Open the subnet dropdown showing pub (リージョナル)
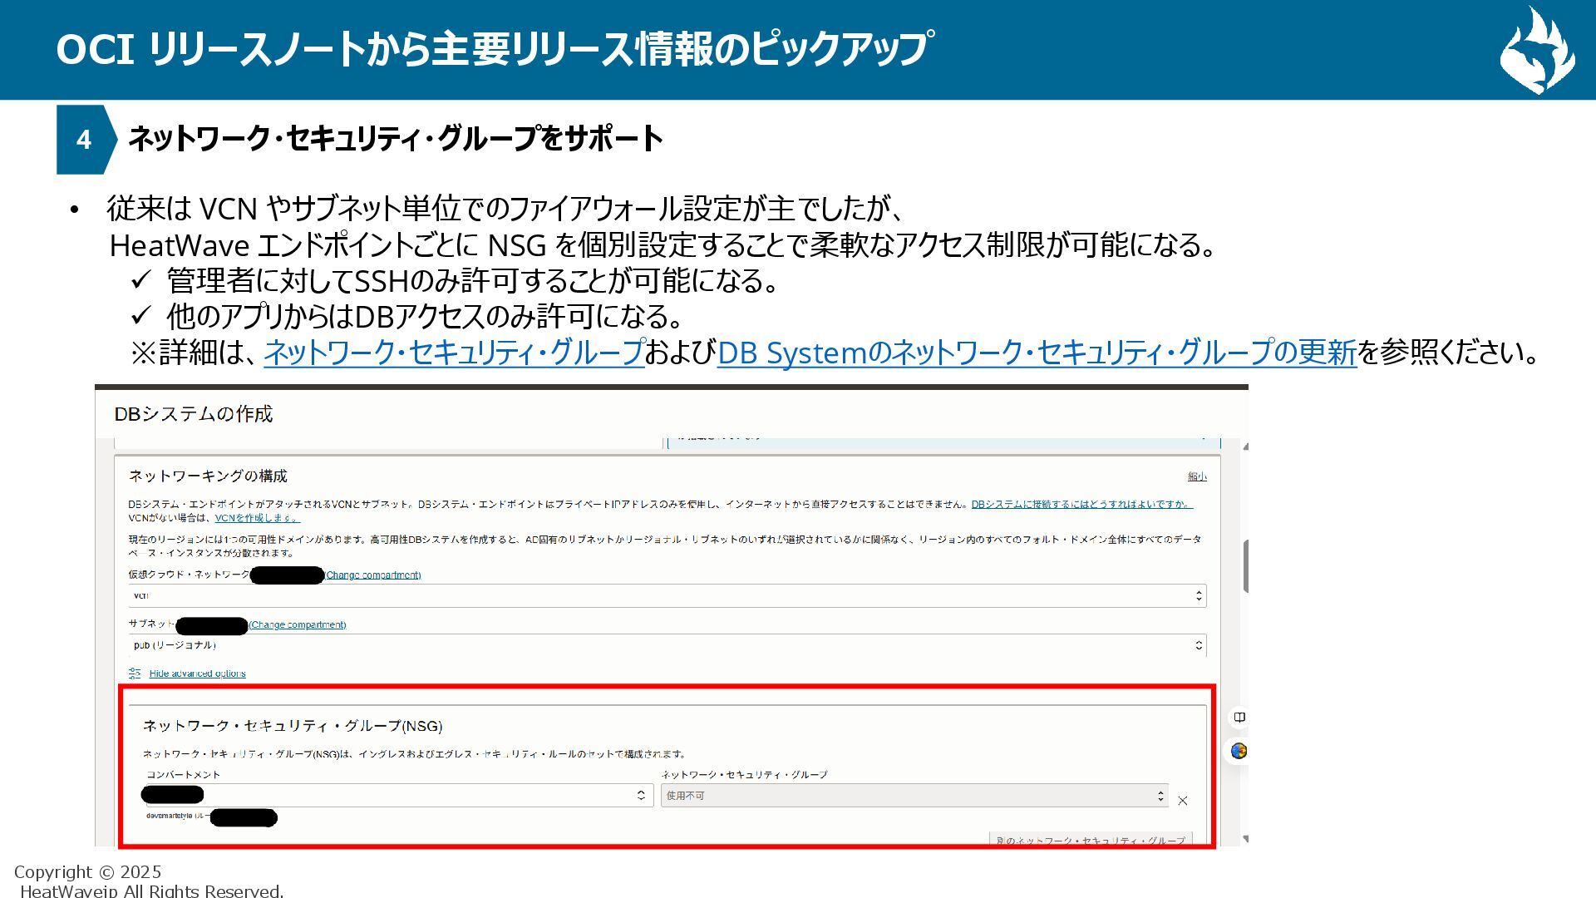The height and width of the screenshot is (898, 1596). [667, 645]
